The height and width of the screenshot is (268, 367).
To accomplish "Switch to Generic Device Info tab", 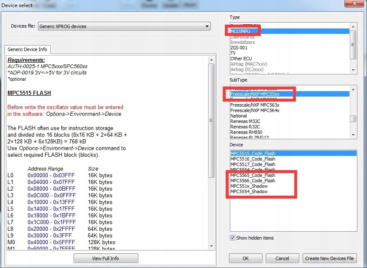I will point(28,49).
